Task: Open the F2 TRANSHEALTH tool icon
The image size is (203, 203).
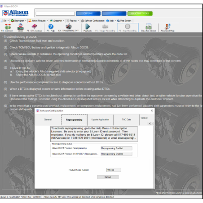Action: coord(69,28)
